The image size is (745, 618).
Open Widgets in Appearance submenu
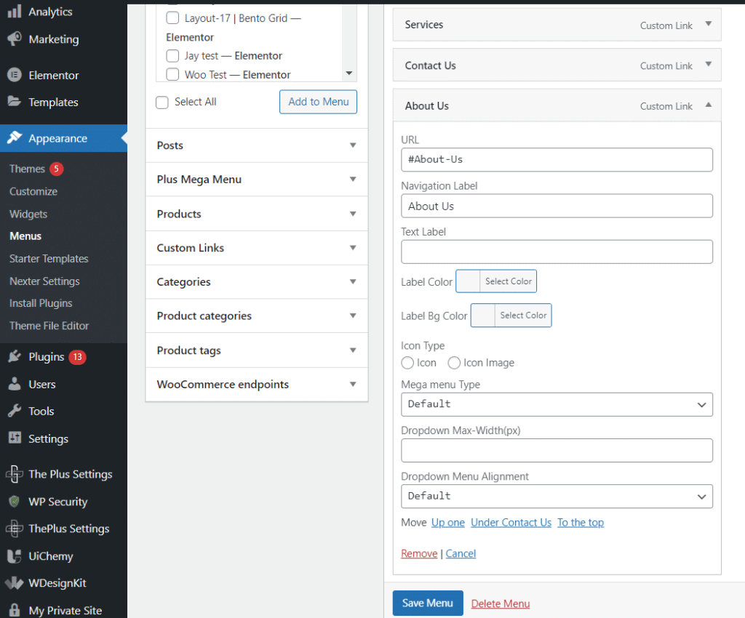[x=28, y=214]
